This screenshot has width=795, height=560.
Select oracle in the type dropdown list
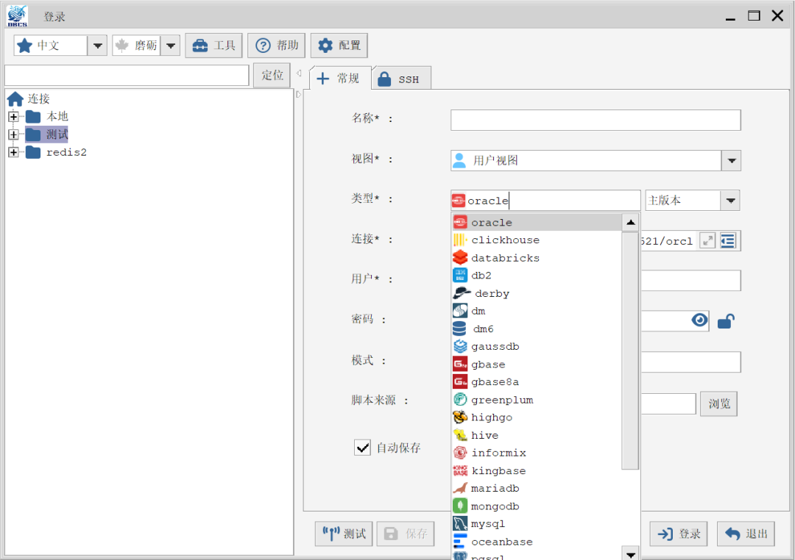point(537,222)
